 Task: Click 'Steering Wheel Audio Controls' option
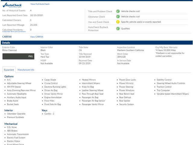(x=171, y=83)
